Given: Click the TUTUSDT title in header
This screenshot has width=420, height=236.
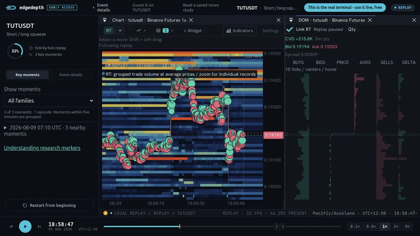Looking at the screenshot, I should pos(247,8).
